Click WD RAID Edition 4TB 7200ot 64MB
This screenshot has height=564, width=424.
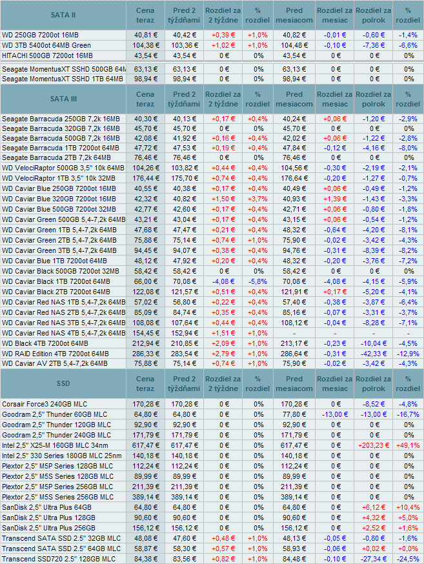tap(56, 354)
